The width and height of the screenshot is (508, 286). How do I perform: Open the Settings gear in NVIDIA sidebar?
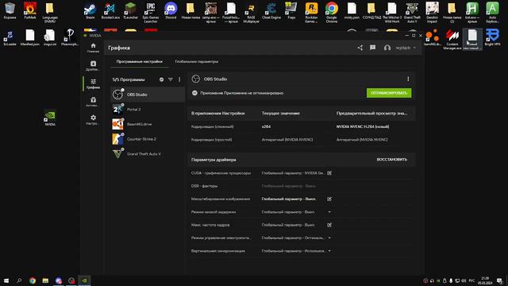pos(93,119)
